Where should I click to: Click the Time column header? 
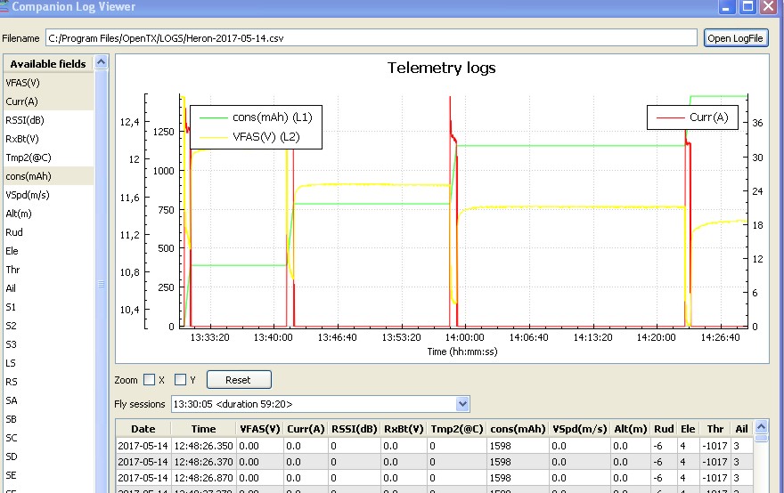[203, 429]
